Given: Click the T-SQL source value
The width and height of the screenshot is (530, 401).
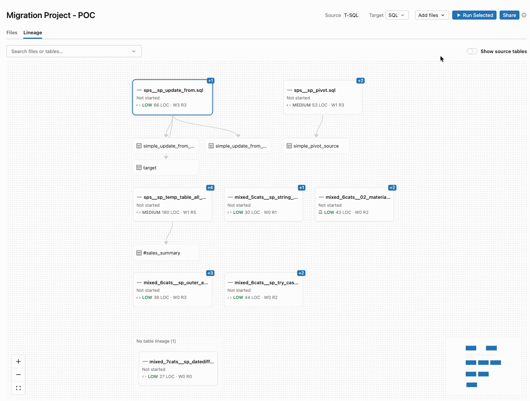Looking at the screenshot, I should click(351, 15).
